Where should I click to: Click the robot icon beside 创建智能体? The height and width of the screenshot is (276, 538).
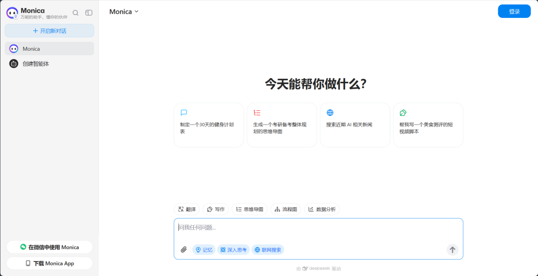pyautogui.click(x=14, y=63)
